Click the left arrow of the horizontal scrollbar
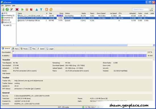The height and width of the screenshot is (109, 156). click(18, 45)
